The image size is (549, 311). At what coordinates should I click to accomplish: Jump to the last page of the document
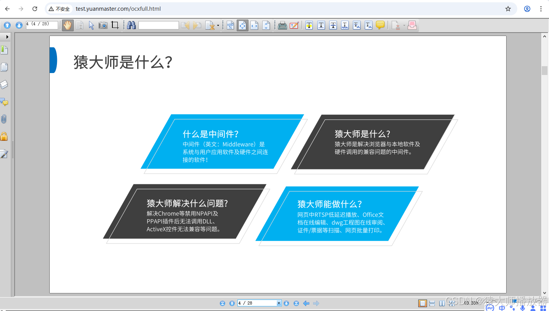click(x=297, y=303)
